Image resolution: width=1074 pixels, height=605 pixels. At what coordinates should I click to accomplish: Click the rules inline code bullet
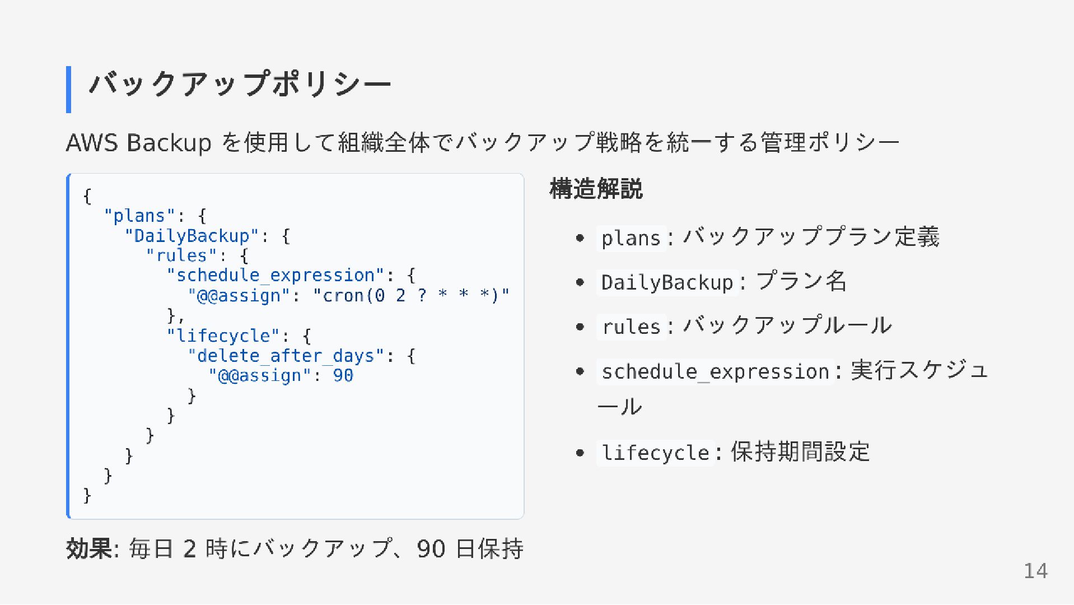point(631,327)
